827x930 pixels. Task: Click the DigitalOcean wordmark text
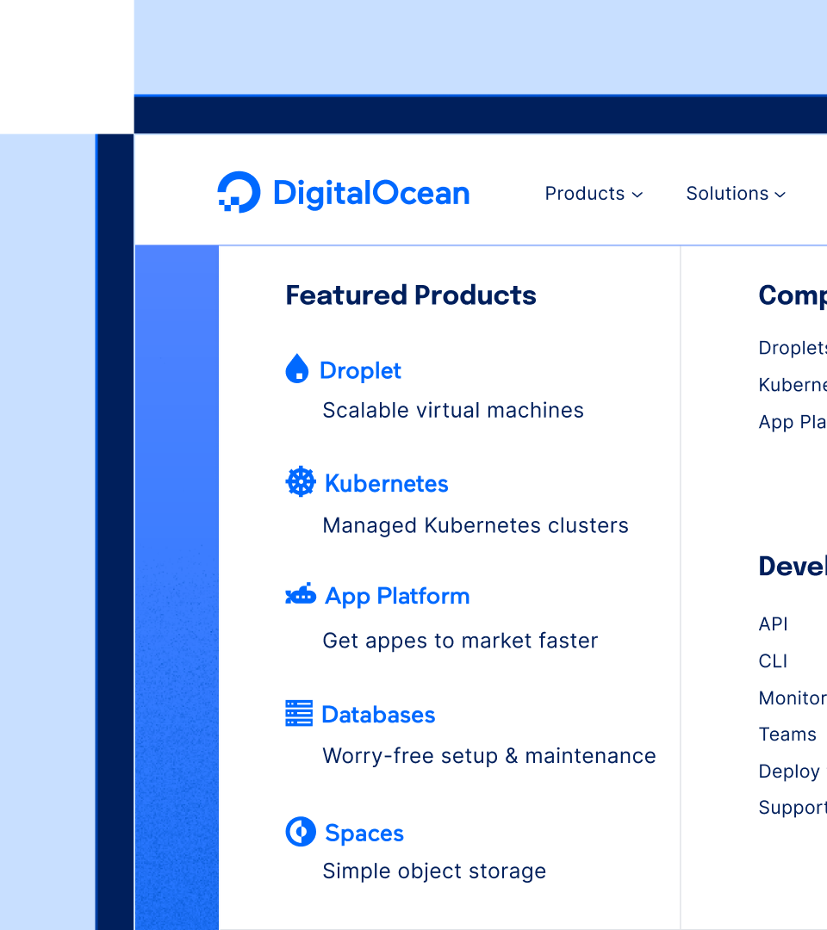click(x=371, y=194)
